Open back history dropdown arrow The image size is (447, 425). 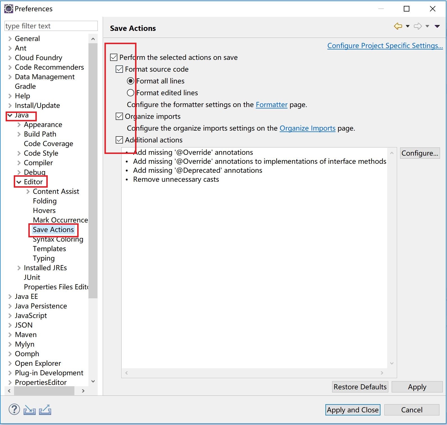pos(408,26)
